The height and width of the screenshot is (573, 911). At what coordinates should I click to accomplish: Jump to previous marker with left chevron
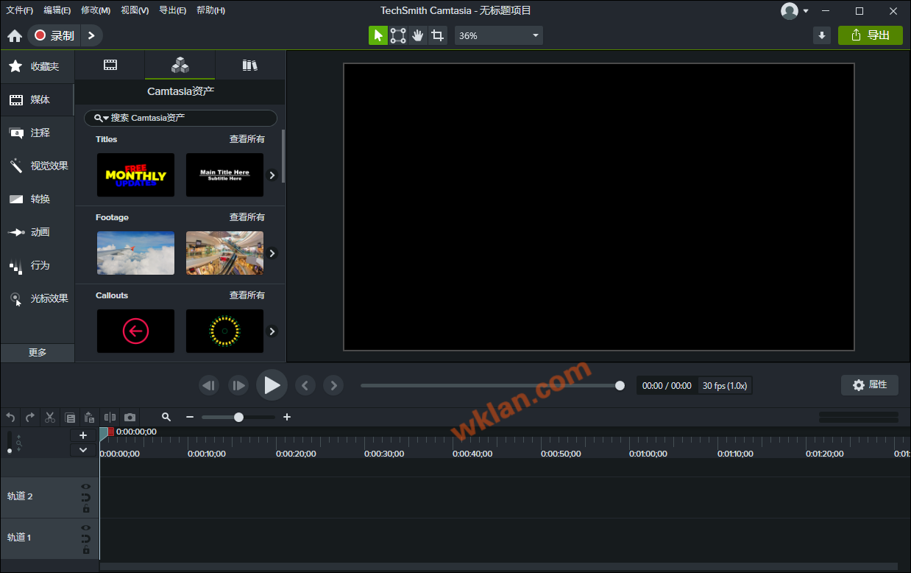coord(305,385)
